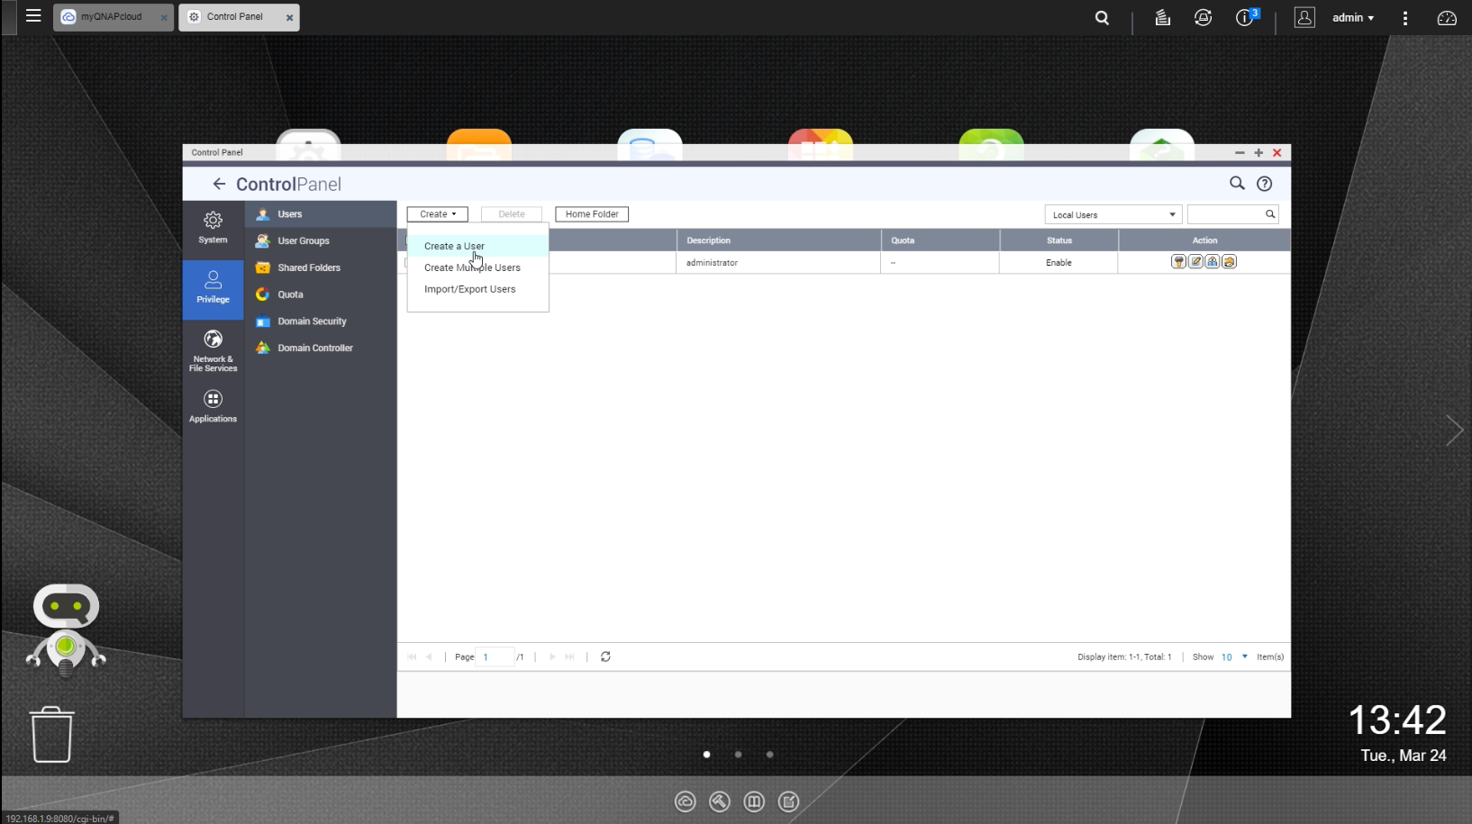Screen dimensions: 1472x824
Task: Switch to second desktop page dot
Action: coord(738,755)
